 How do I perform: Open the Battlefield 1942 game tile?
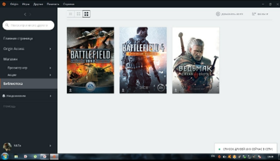90,60
